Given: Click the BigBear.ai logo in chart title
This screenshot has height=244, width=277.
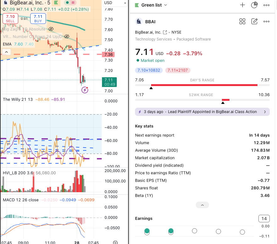Looking at the screenshot, I should point(6,3).
